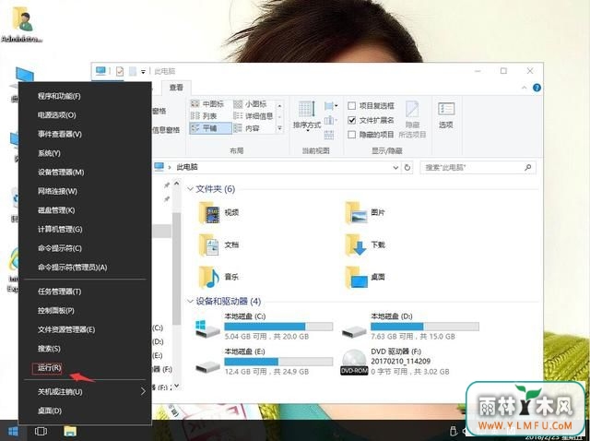The image size is (590, 441).
Task: Open 控制面板(P) entry
Action: 55,310
